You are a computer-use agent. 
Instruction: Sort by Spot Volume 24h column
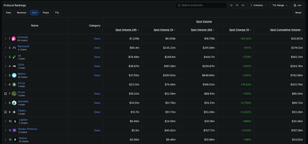[x=127, y=30]
